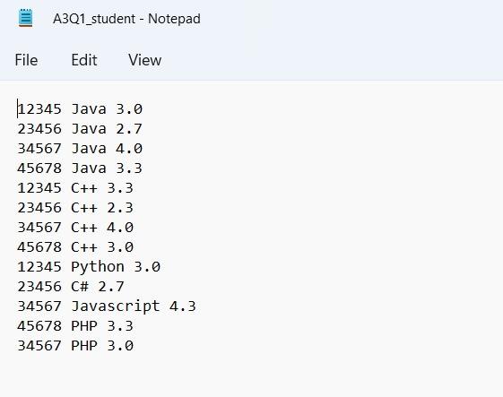Click on the '23456 C++ 2.3' line

pos(75,208)
